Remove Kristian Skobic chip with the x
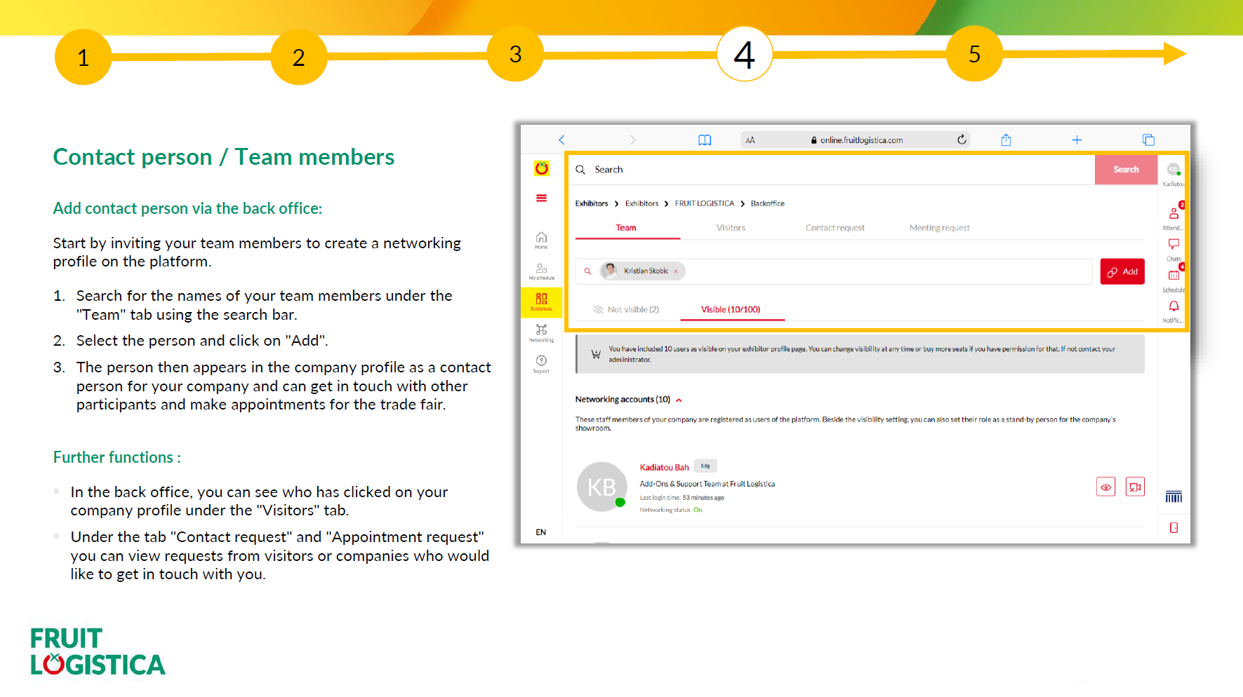Image resolution: width=1243 pixels, height=697 pixels. (x=676, y=271)
